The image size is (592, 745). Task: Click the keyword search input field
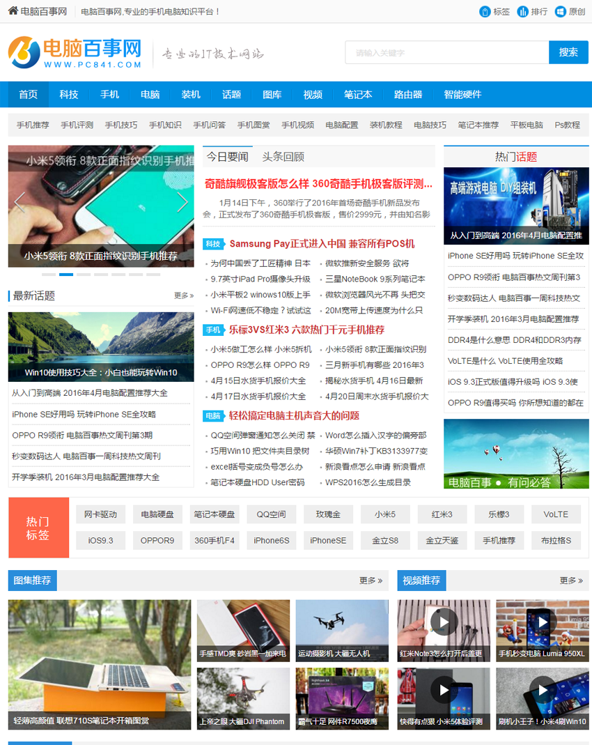pyautogui.click(x=446, y=52)
